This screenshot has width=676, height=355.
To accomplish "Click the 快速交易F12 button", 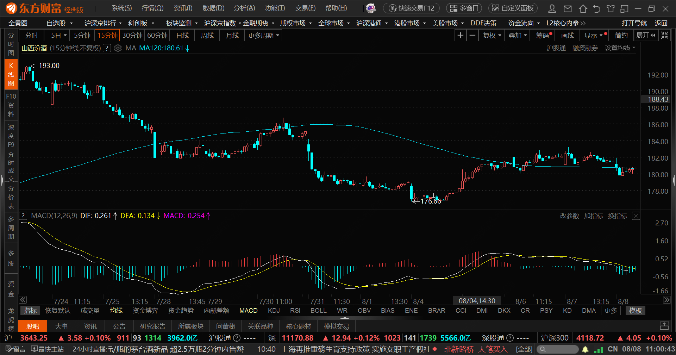I will [x=411, y=8].
